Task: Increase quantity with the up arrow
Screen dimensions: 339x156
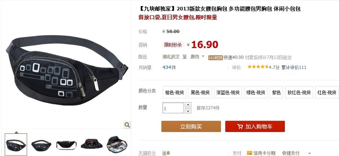Action: tap(188, 105)
